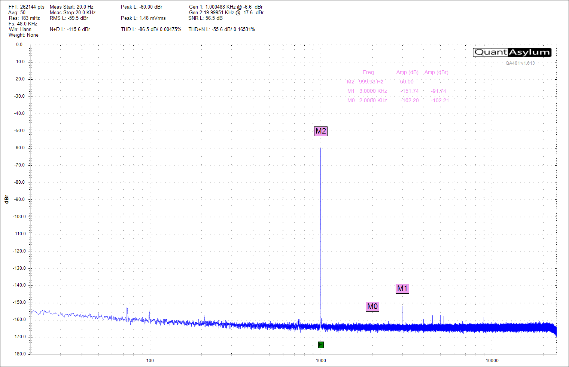Select the Gen 2: 19.99951 KHz readout
Image resolution: width=569 pixels, height=367 pixels.
pos(226,13)
